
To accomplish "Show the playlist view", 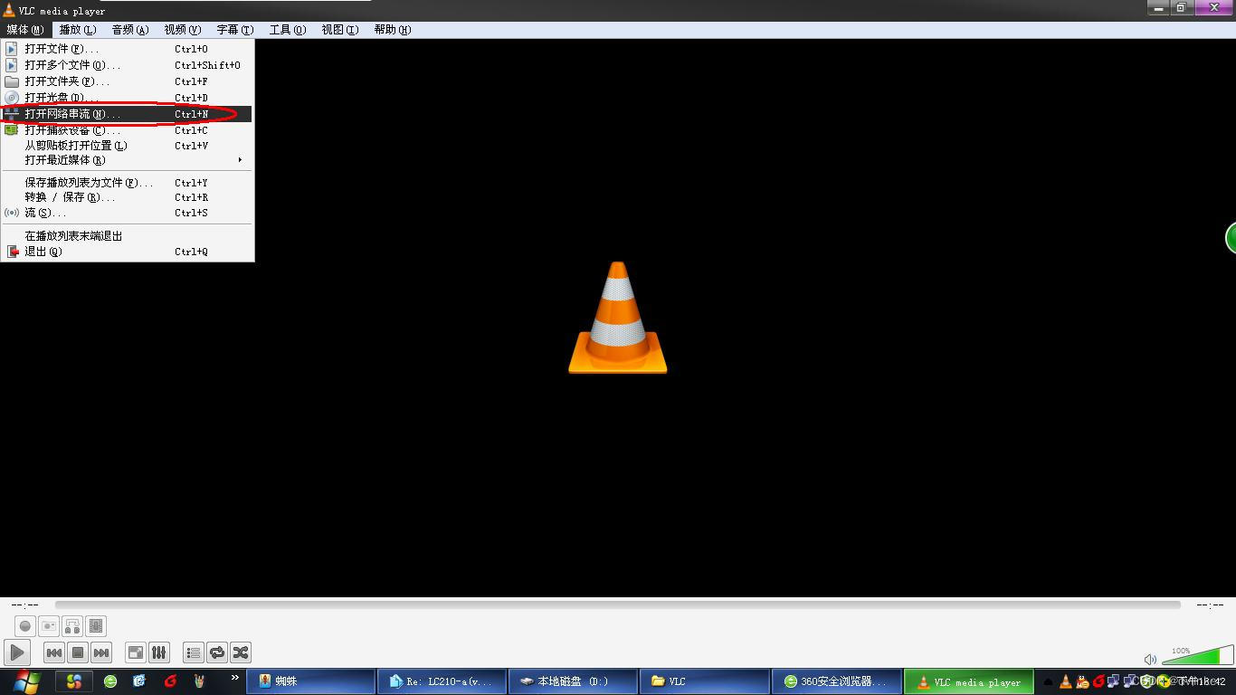I will [194, 652].
